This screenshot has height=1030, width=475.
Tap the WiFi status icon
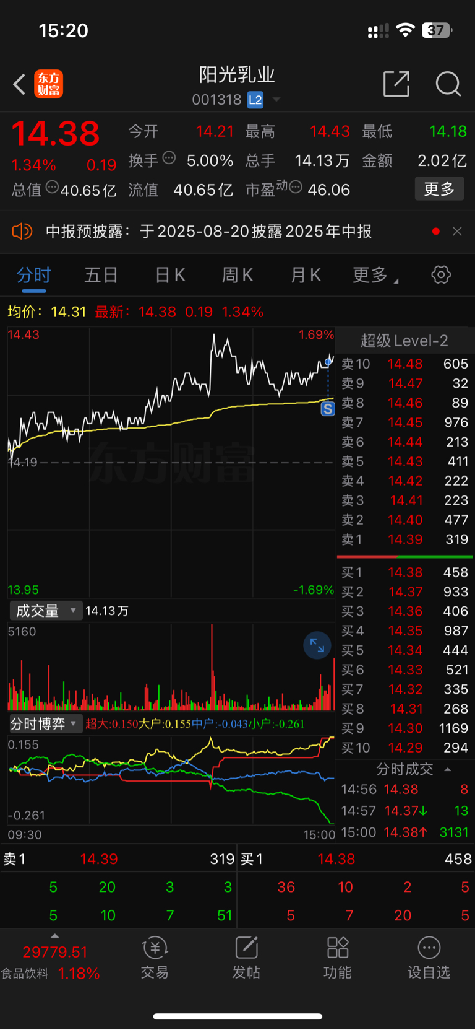pos(405,30)
